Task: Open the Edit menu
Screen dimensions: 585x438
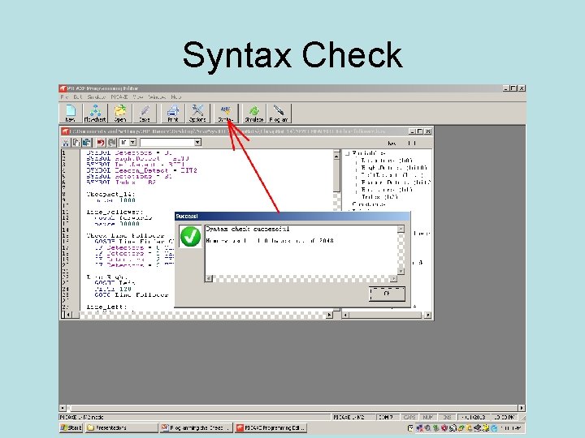Action: point(78,97)
